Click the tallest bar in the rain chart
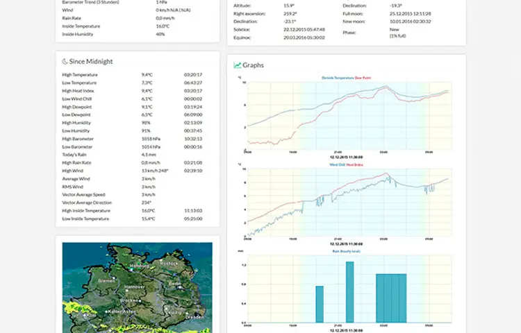521x333 pixels. (x=350, y=292)
